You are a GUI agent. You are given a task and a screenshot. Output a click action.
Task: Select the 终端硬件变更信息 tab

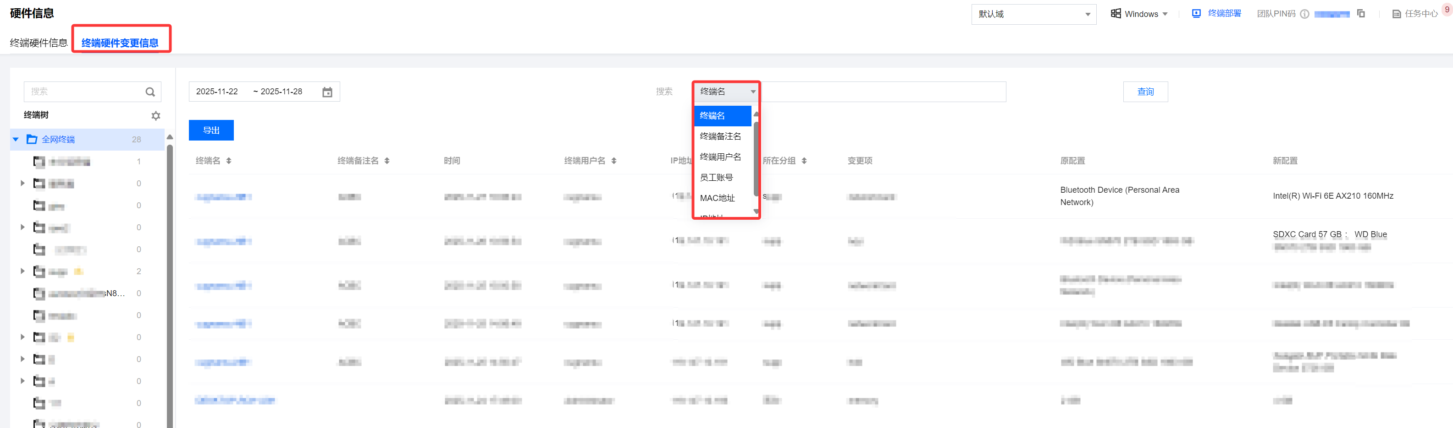point(120,43)
